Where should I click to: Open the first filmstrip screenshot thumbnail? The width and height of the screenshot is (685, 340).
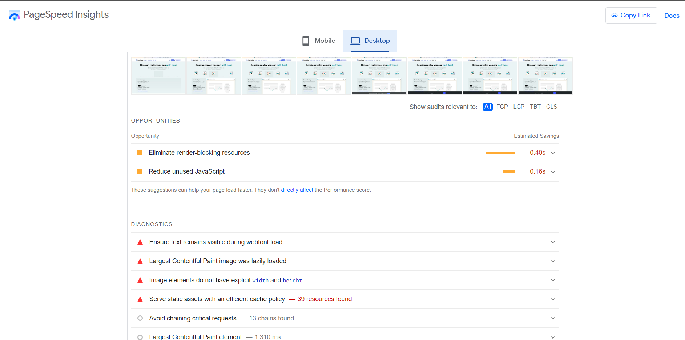158,75
